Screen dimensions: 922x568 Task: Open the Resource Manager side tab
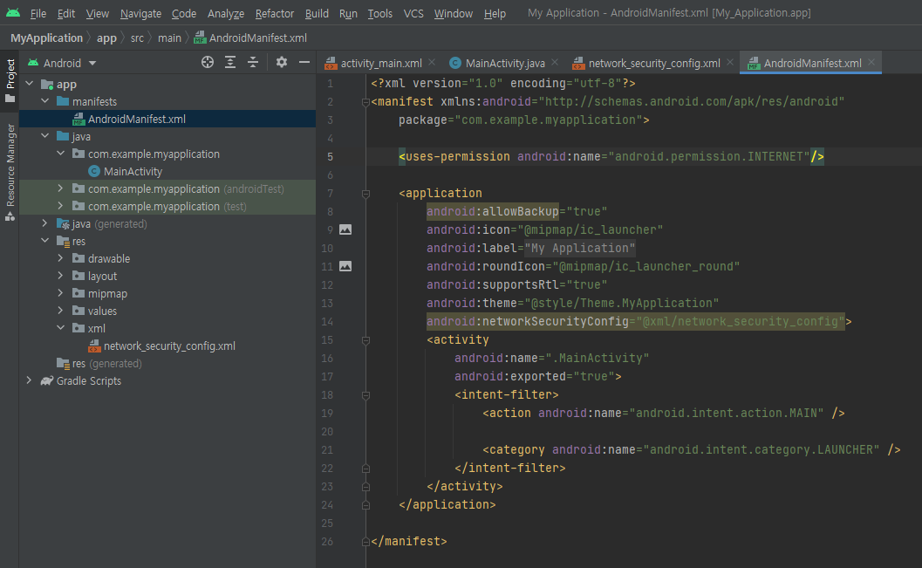pyautogui.click(x=10, y=172)
